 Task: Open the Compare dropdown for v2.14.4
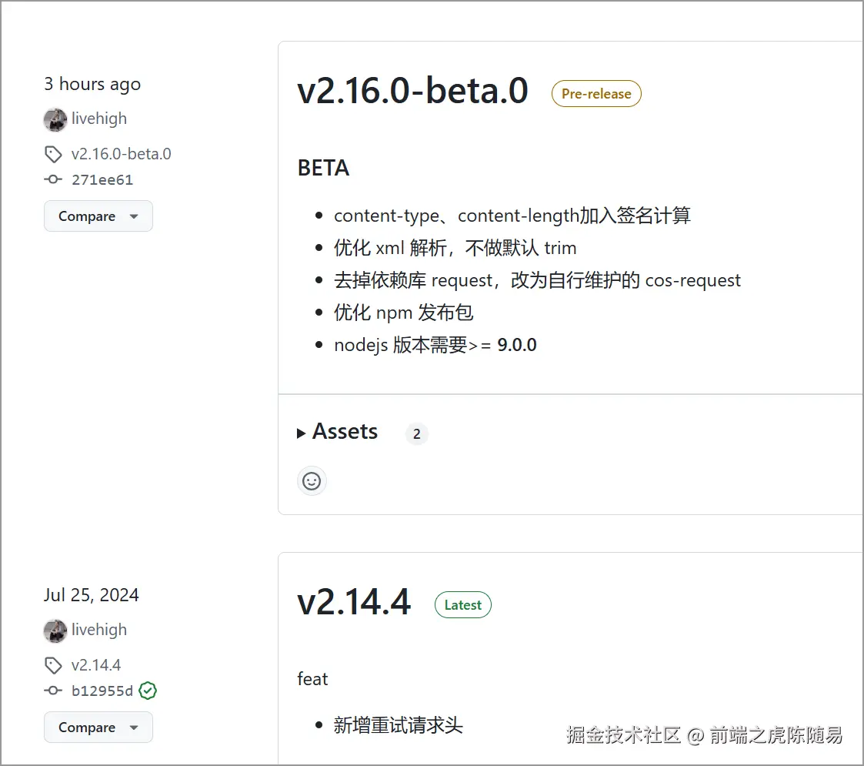point(98,728)
